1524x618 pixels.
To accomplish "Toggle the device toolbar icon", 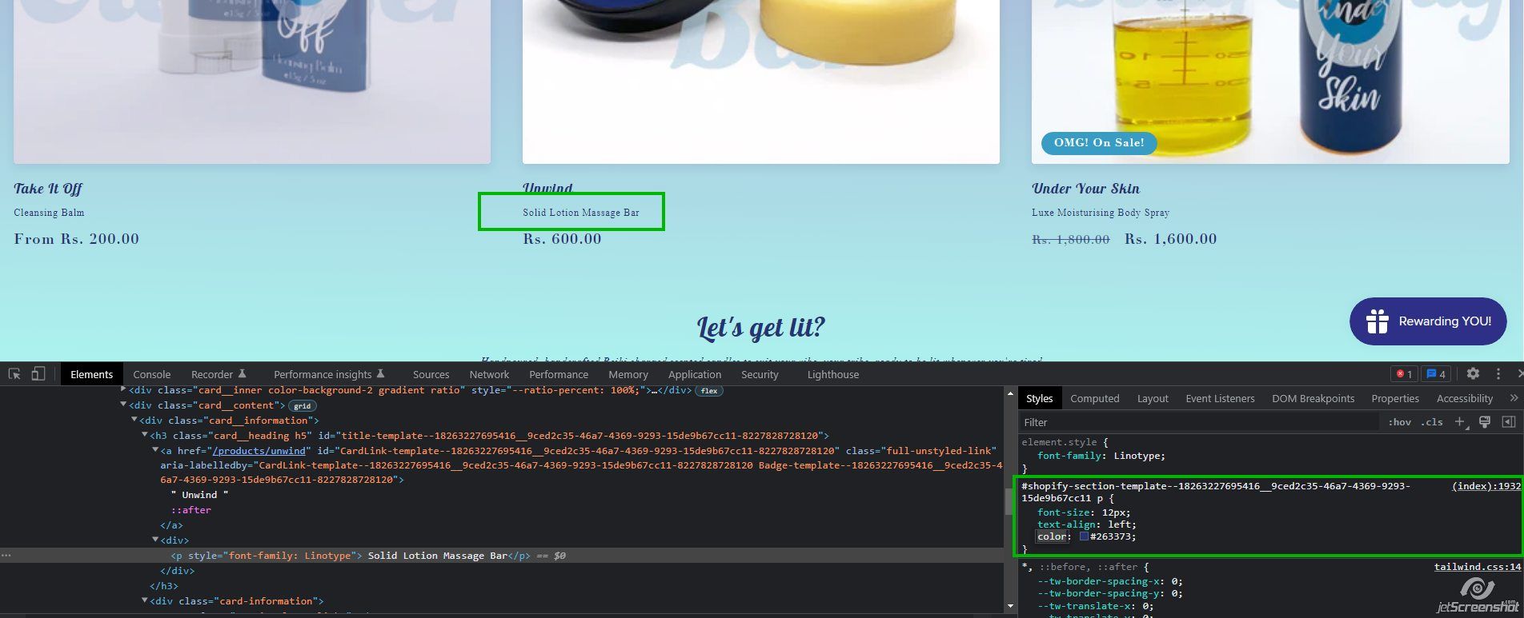I will pyautogui.click(x=38, y=373).
